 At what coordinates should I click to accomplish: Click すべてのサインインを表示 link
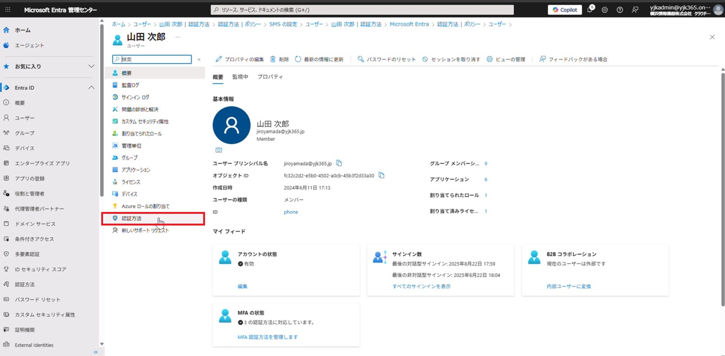(x=421, y=286)
